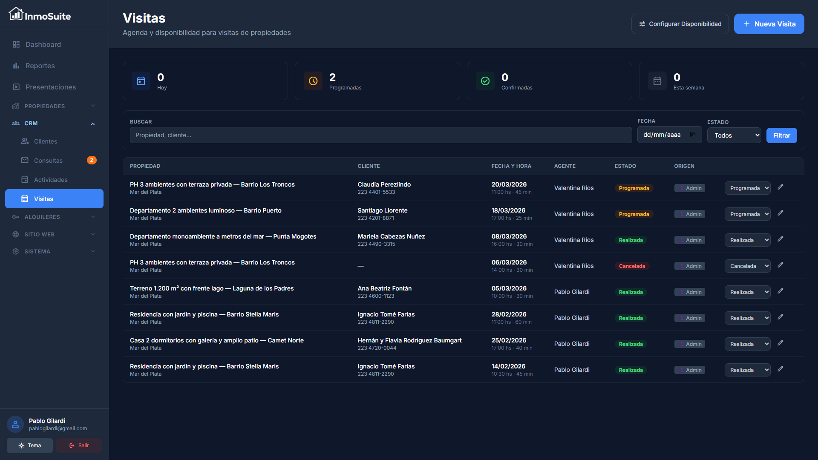Click the clock icon on the Programadas card
Viewport: 818px width, 460px height.
[313, 81]
